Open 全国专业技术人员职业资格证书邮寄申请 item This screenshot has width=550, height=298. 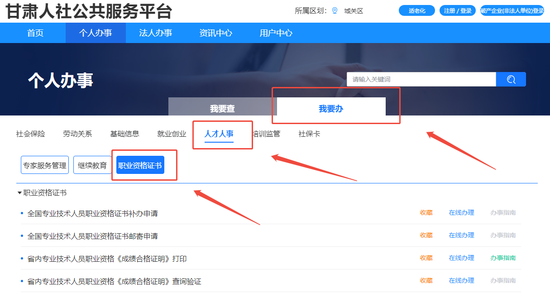pyautogui.click(x=93, y=236)
